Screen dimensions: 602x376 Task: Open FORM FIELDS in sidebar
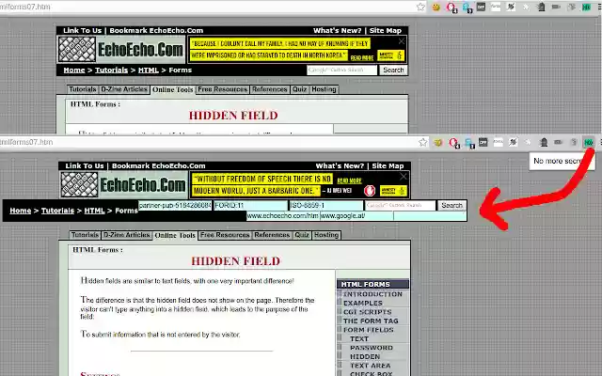tap(368, 330)
